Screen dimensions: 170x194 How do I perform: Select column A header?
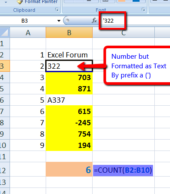pos(28,33)
